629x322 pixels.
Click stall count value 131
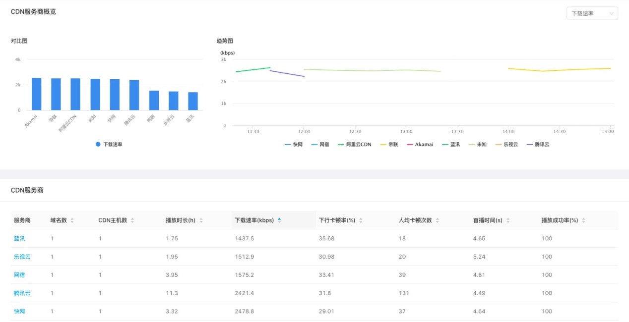coord(404,293)
